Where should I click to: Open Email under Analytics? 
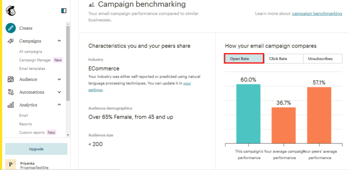(23, 115)
